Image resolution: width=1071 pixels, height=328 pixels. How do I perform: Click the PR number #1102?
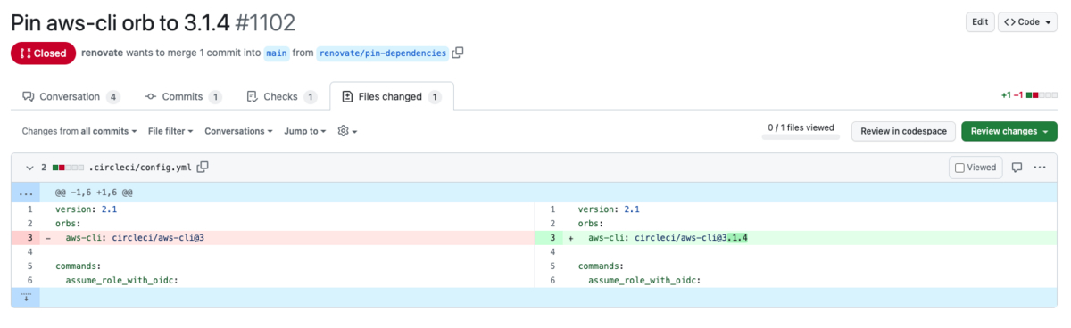(x=265, y=22)
